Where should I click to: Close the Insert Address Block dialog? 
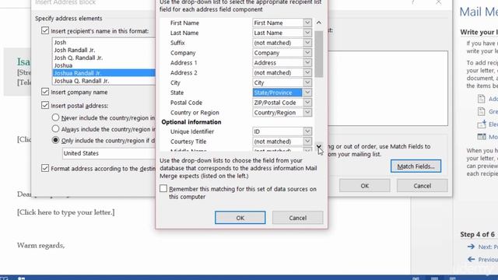[438, 2]
